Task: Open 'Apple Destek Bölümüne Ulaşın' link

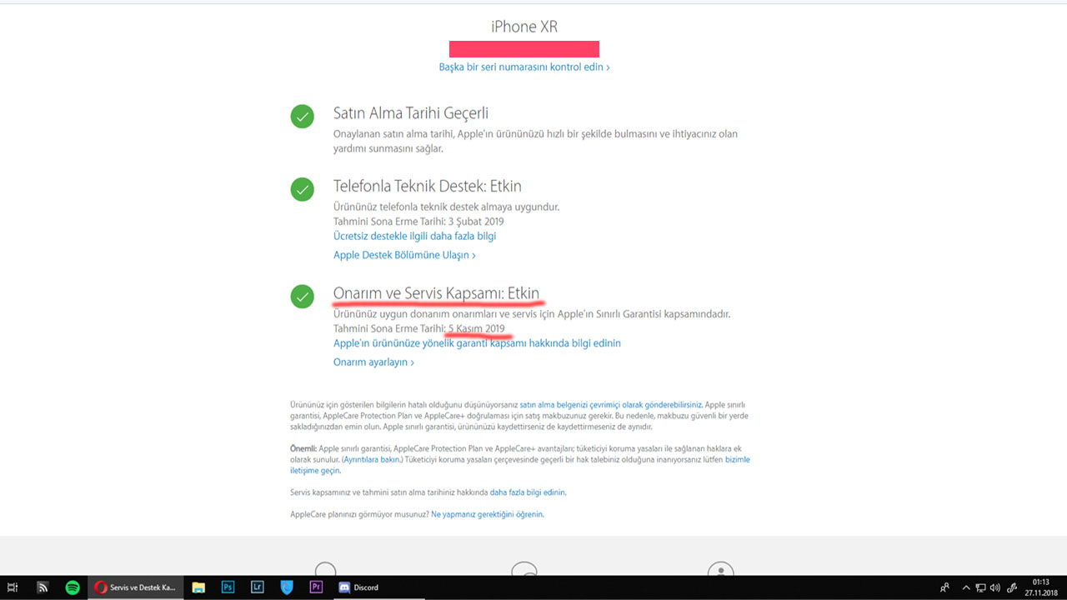Action: coord(404,255)
